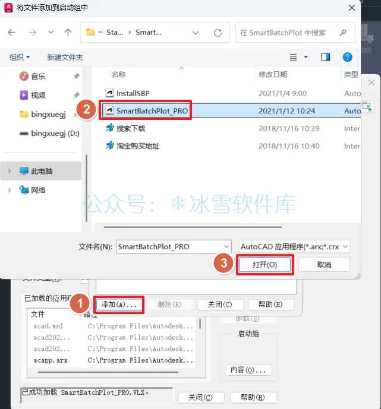
Task: Click the bottom 关闭(C) button of load dialog
Action: click(200, 398)
